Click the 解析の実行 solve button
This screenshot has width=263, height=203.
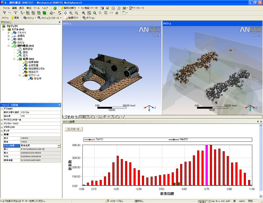68,8
